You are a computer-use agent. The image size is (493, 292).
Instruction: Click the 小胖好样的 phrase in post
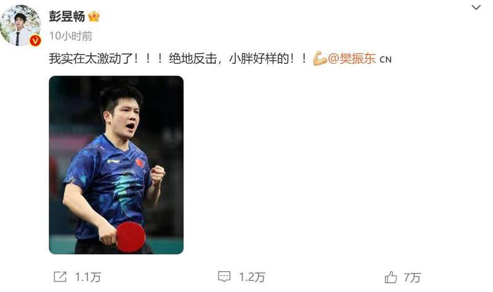coord(259,58)
